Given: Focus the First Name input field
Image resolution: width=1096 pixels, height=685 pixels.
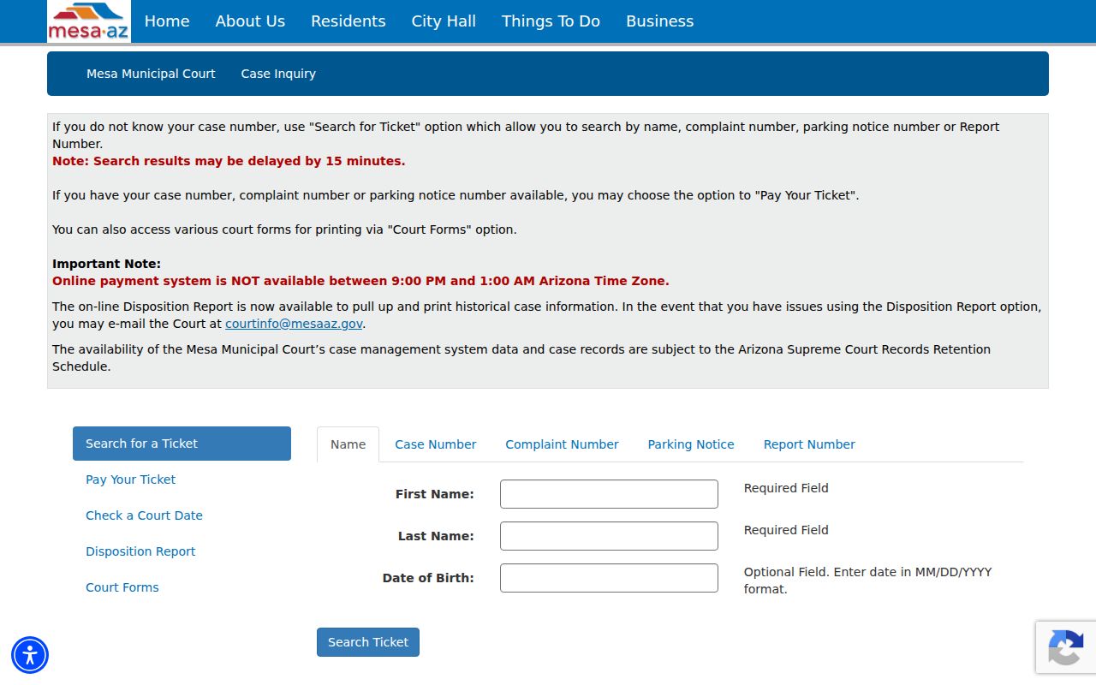Looking at the screenshot, I should [x=609, y=494].
